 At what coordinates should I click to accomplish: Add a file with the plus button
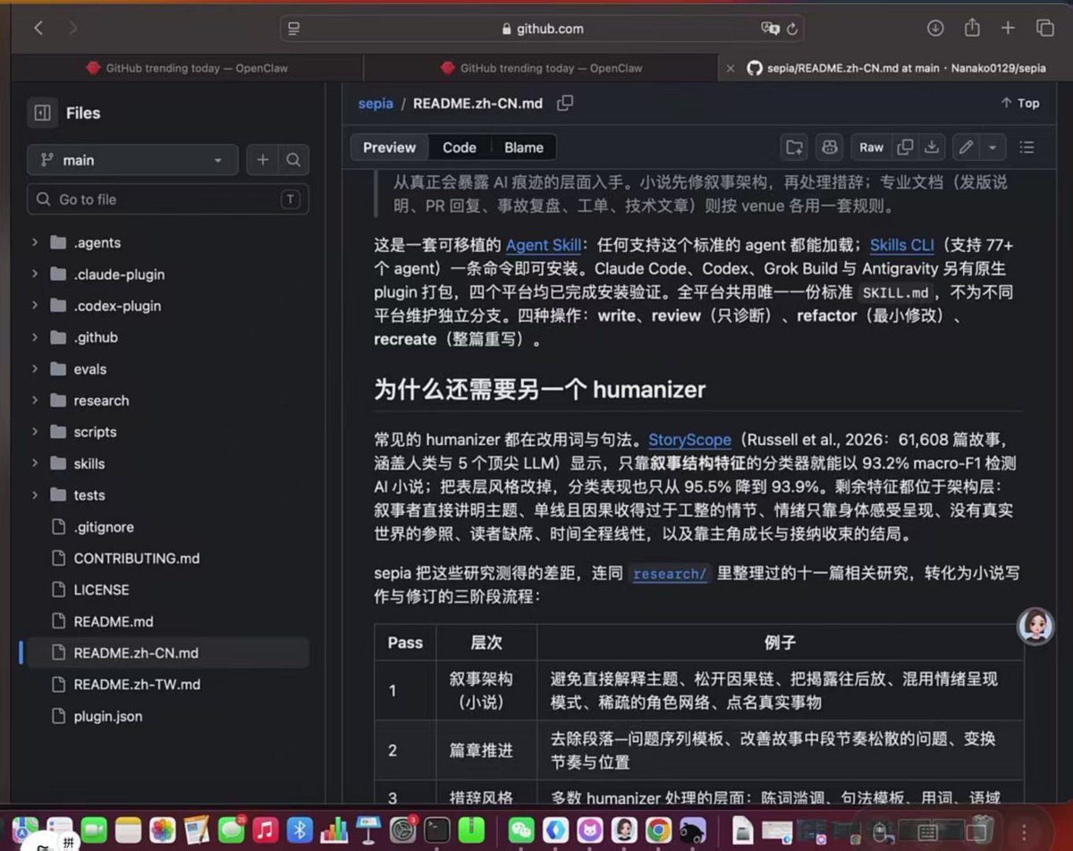coord(262,160)
